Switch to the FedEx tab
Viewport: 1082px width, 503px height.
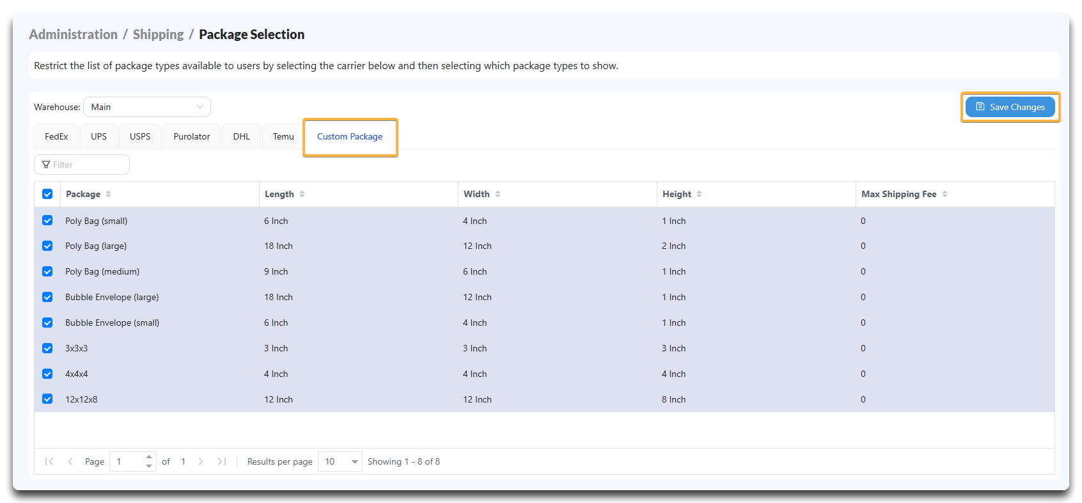pyautogui.click(x=56, y=136)
